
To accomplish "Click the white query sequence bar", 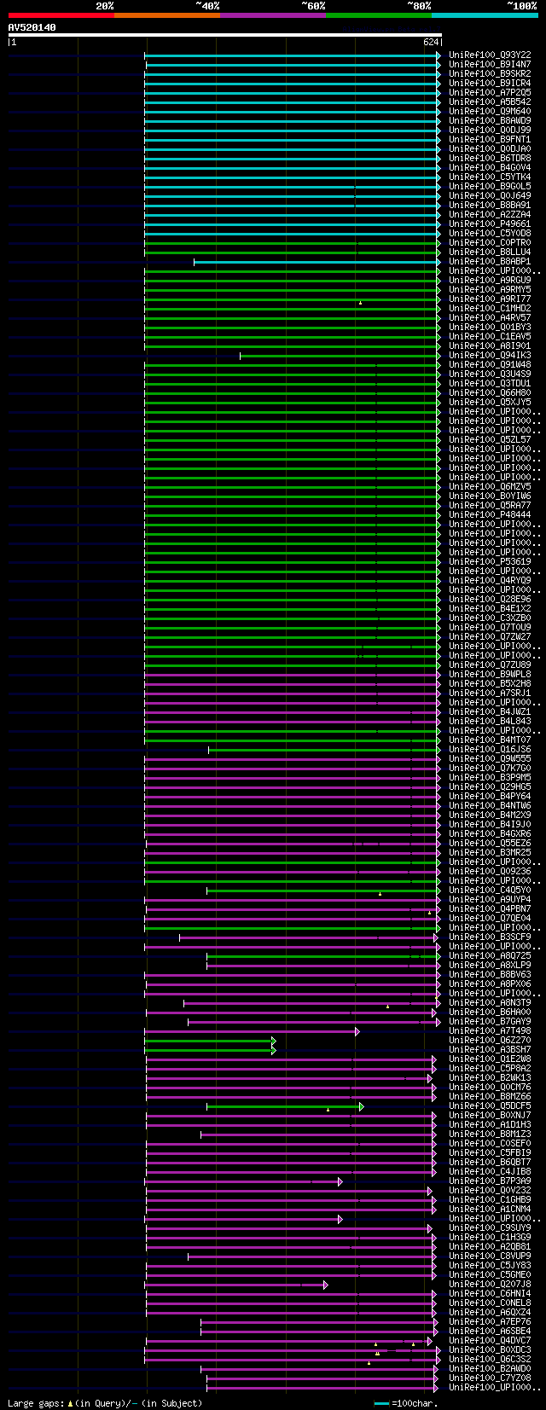I will [x=225, y=35].
